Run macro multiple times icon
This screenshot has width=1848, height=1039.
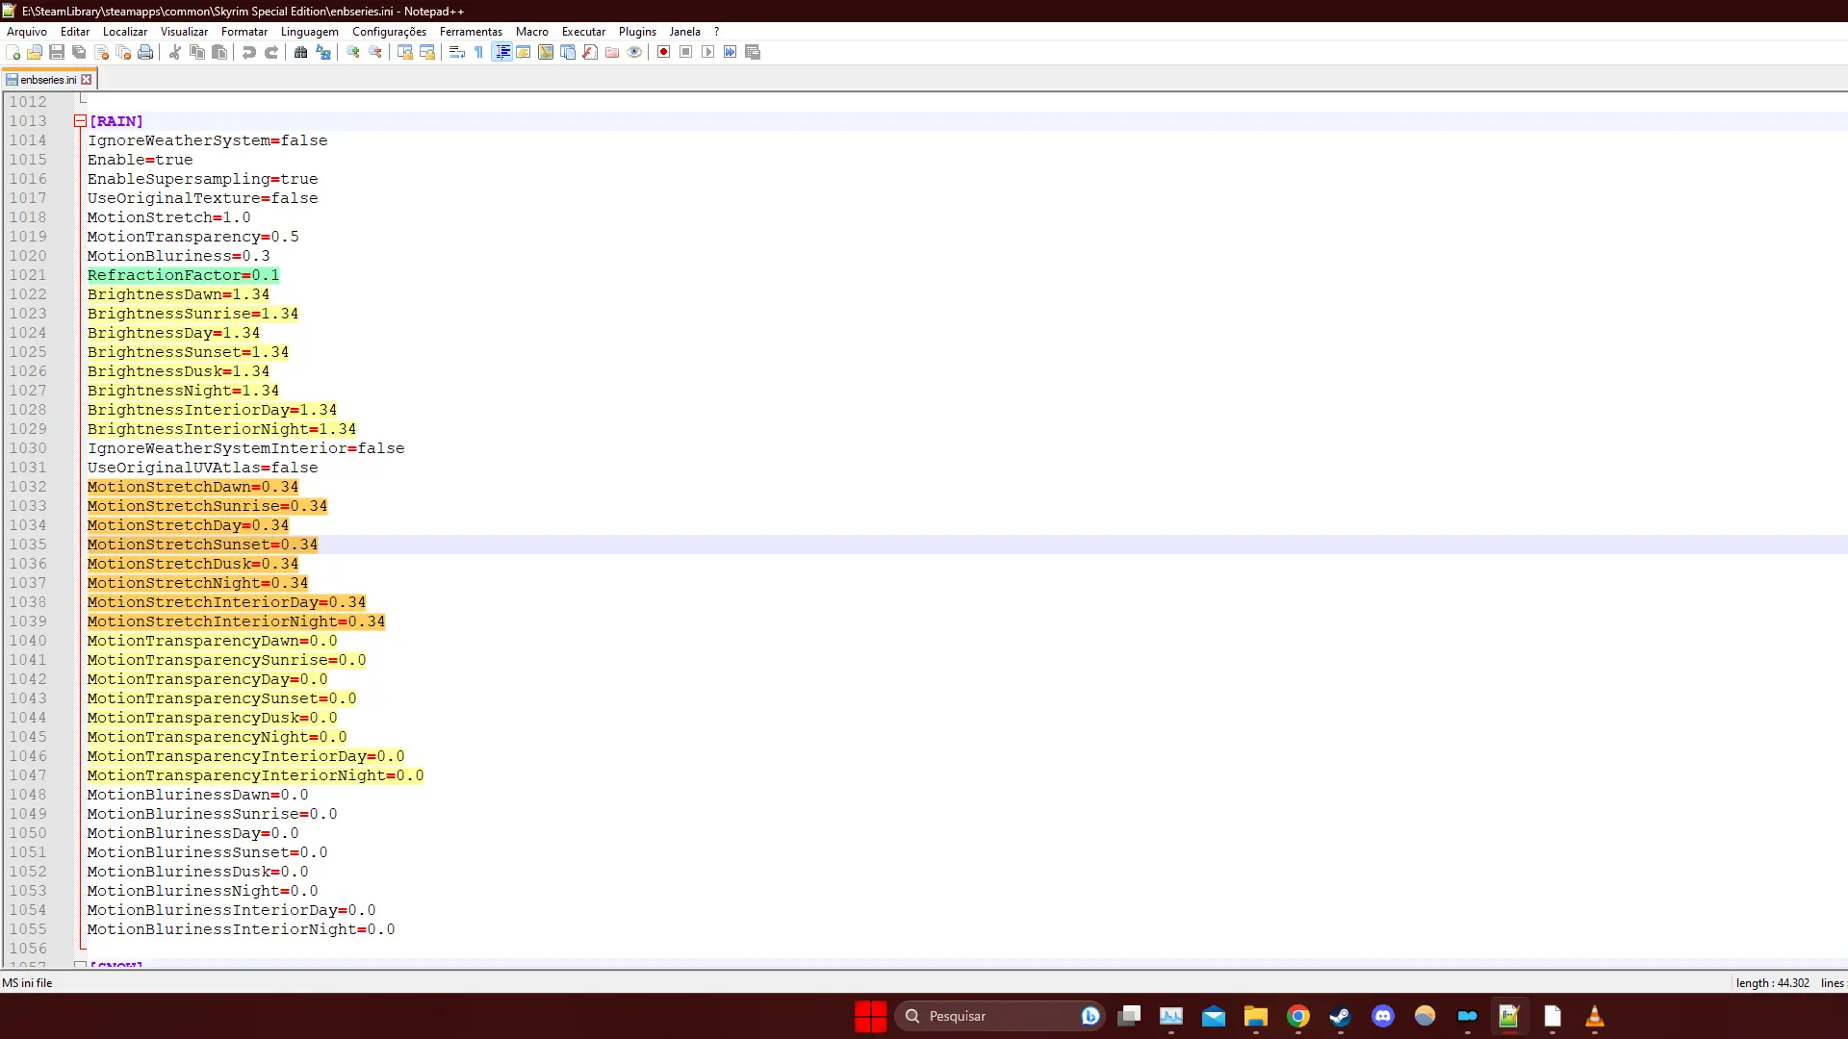731,52
